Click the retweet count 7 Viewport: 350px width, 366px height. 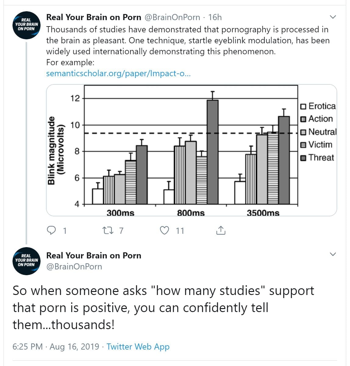[x=121, y=231]
